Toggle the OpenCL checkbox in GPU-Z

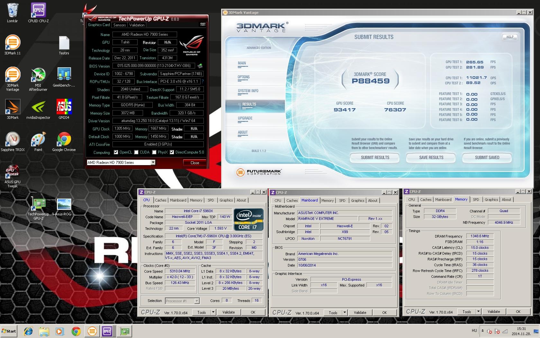pyautogui.click(x=116, y=152)
